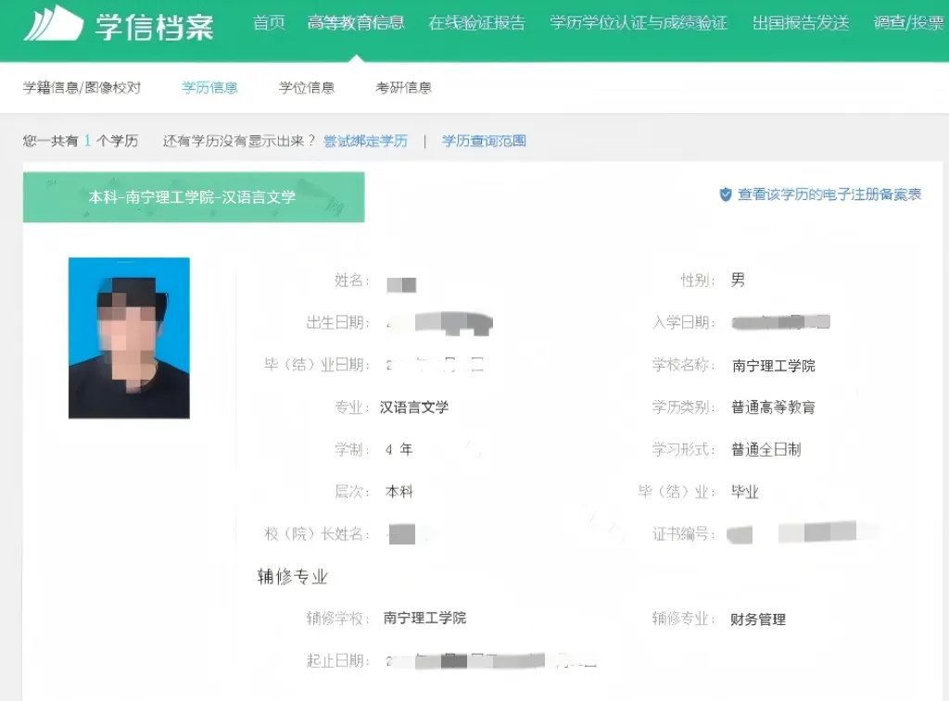Switch to the 学位信息 tab
This screenshot has height=701, width=949.
[x=307, y=88]
